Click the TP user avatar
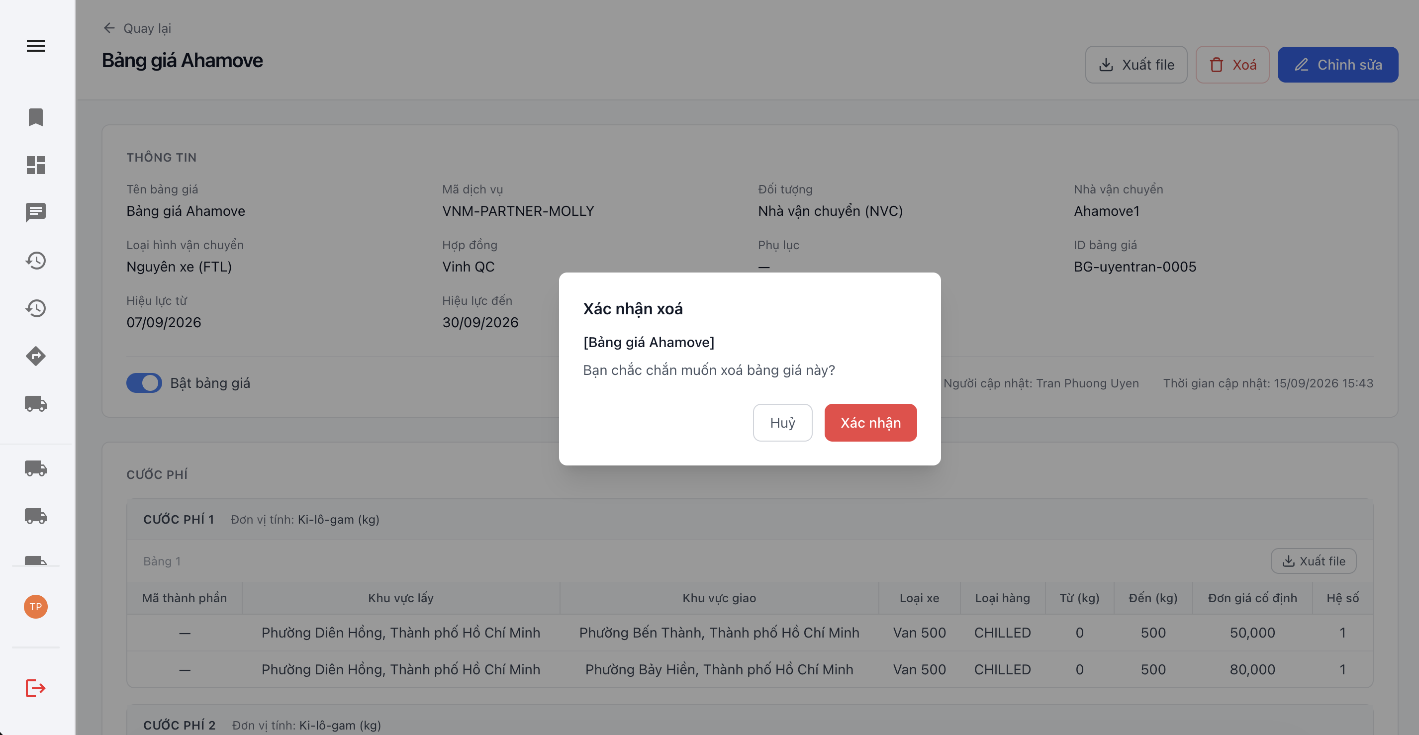1419x735 pixels. (36, 607)
